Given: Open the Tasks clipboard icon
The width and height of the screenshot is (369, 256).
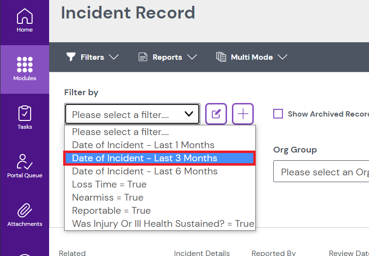Looking at the screenshot, I should tap(24, 113).
